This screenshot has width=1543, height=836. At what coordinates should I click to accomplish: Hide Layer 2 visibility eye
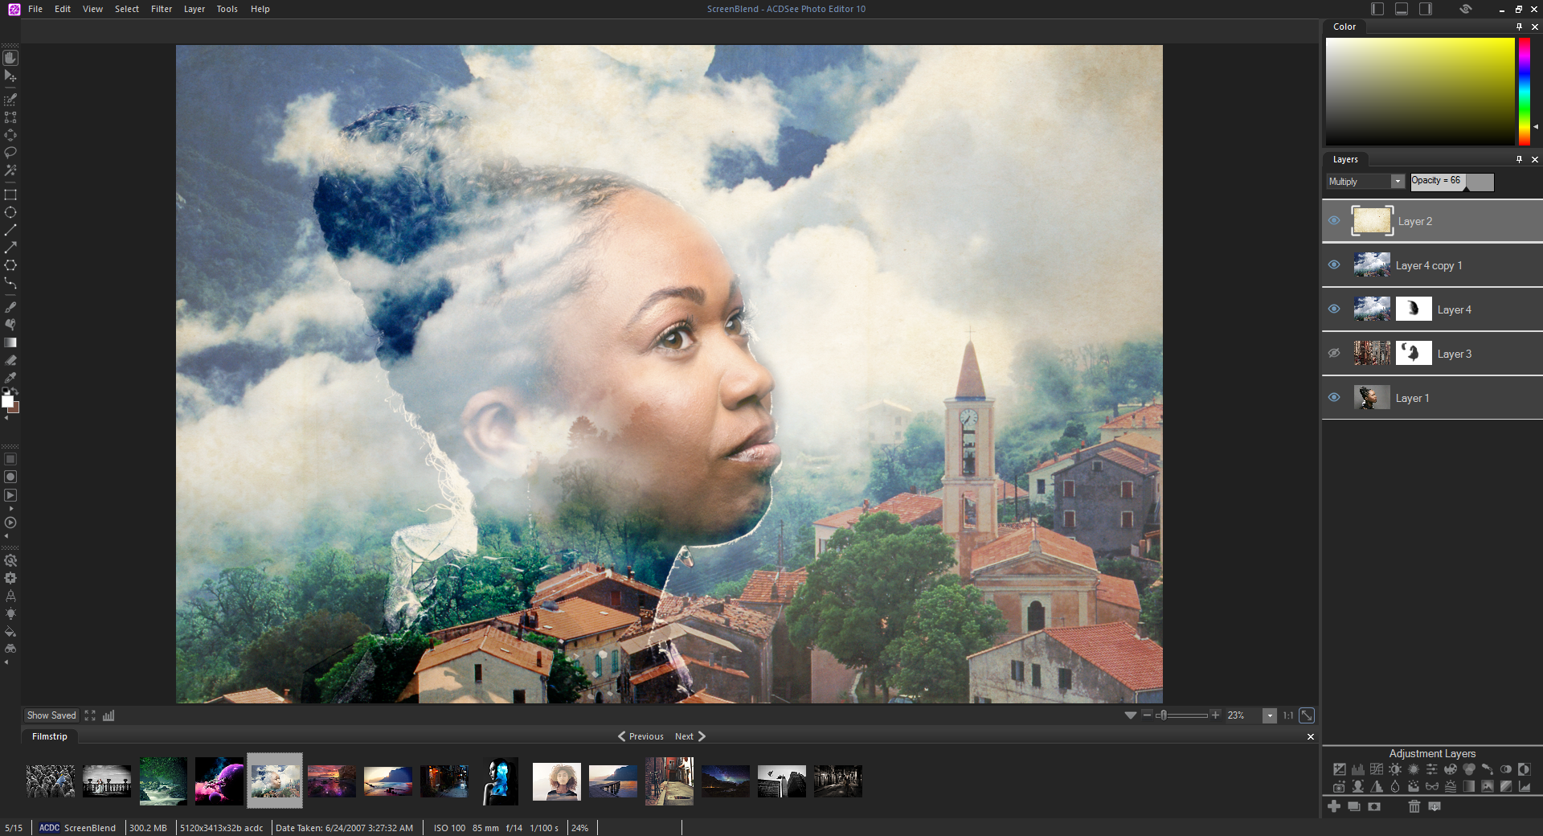coord(1334,221)
